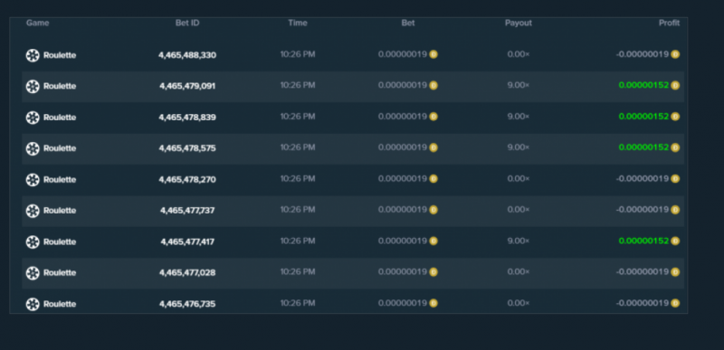Click -0.00000019 profit in row 4,465,478,270
Screen dimensions: 724x350
tap(643, 179)
